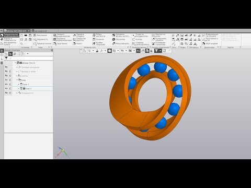Toggle the exclude icon beside Тело 1
The image size is (251, 188).
10,84
